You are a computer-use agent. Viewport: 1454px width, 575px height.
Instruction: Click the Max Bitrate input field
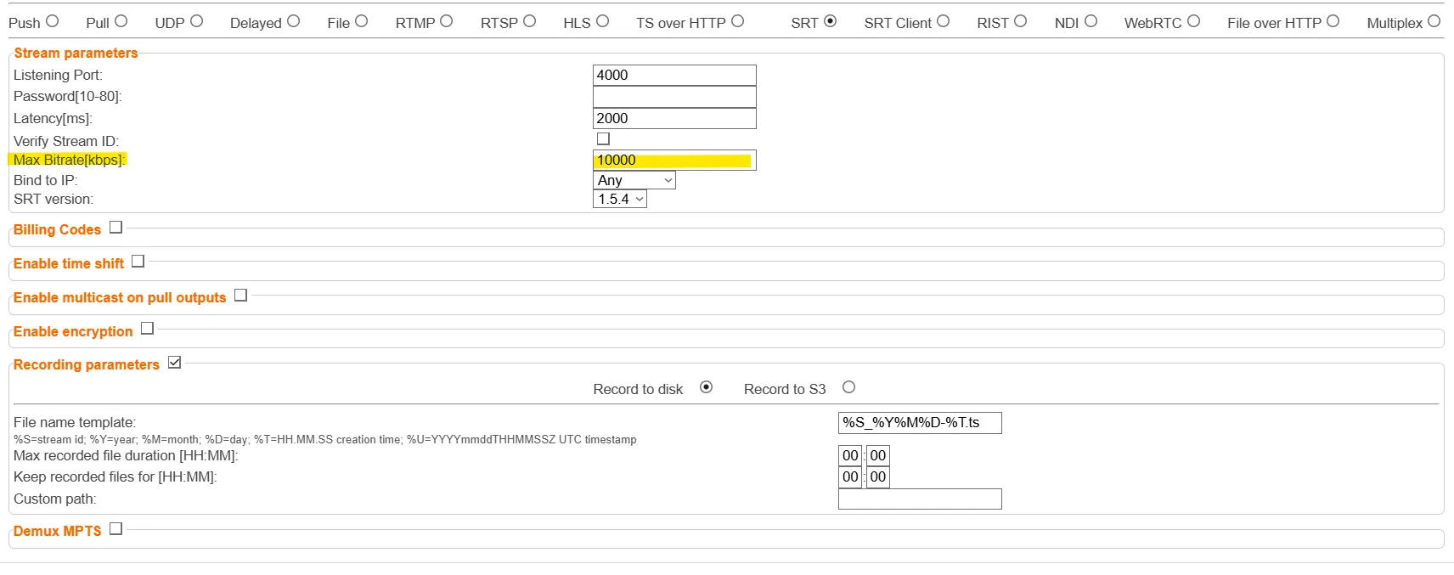[674, 160]
